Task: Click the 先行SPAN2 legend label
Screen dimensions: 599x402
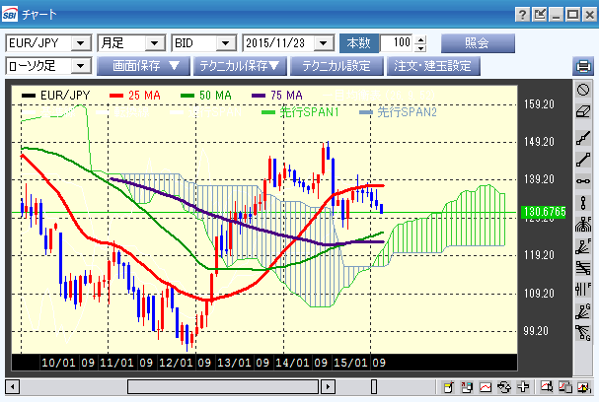Action: tap(407, 112)
